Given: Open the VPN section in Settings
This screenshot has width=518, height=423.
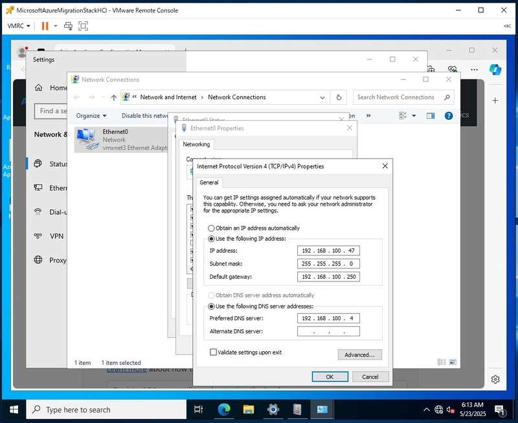Looking at the screenshot, I should point(49,236).
